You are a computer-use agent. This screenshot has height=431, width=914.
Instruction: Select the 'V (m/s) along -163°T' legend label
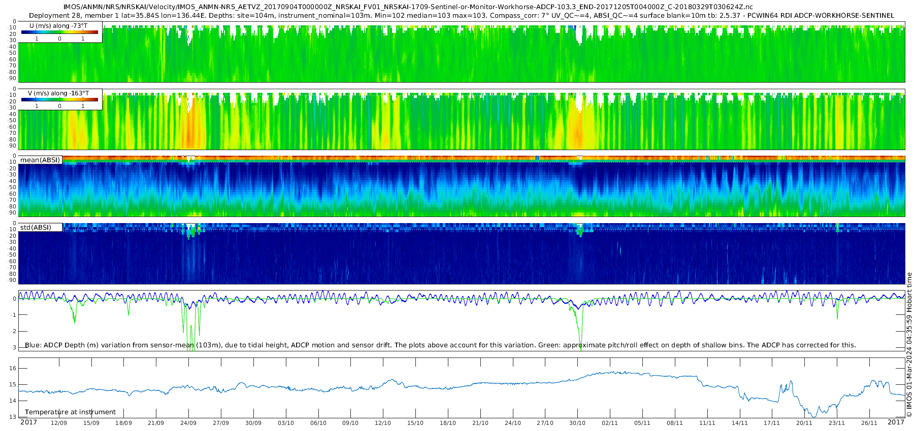(58, 93)
